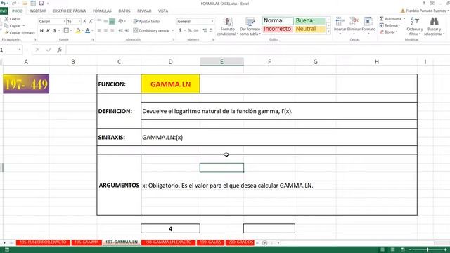Screen dimensions: 450x253
Task: Apply the font color A swatch
Action: pyautogui.click(x=87, y=30)
